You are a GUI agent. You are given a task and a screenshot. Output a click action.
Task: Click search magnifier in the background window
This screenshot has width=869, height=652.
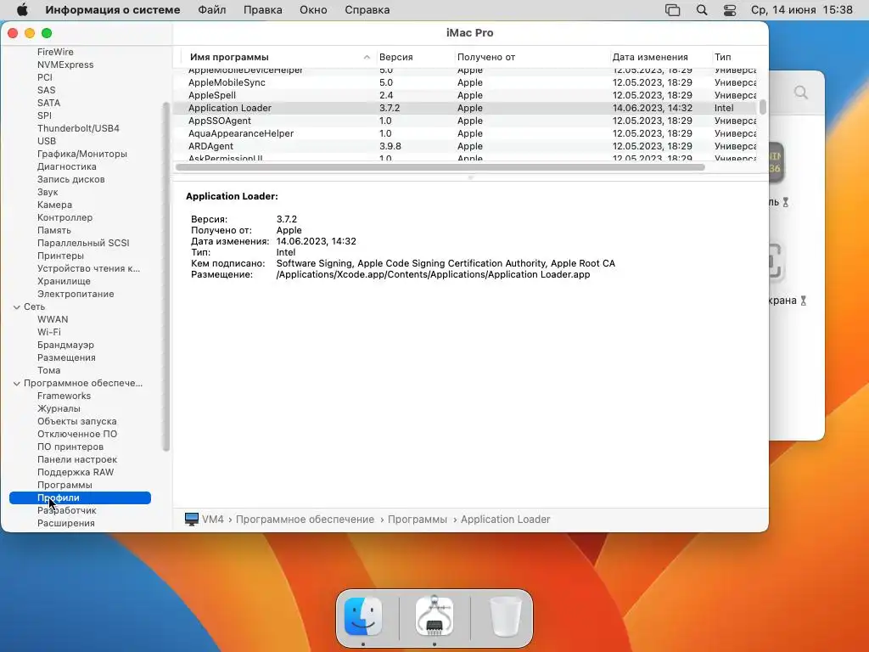click(x=800, y=92)
